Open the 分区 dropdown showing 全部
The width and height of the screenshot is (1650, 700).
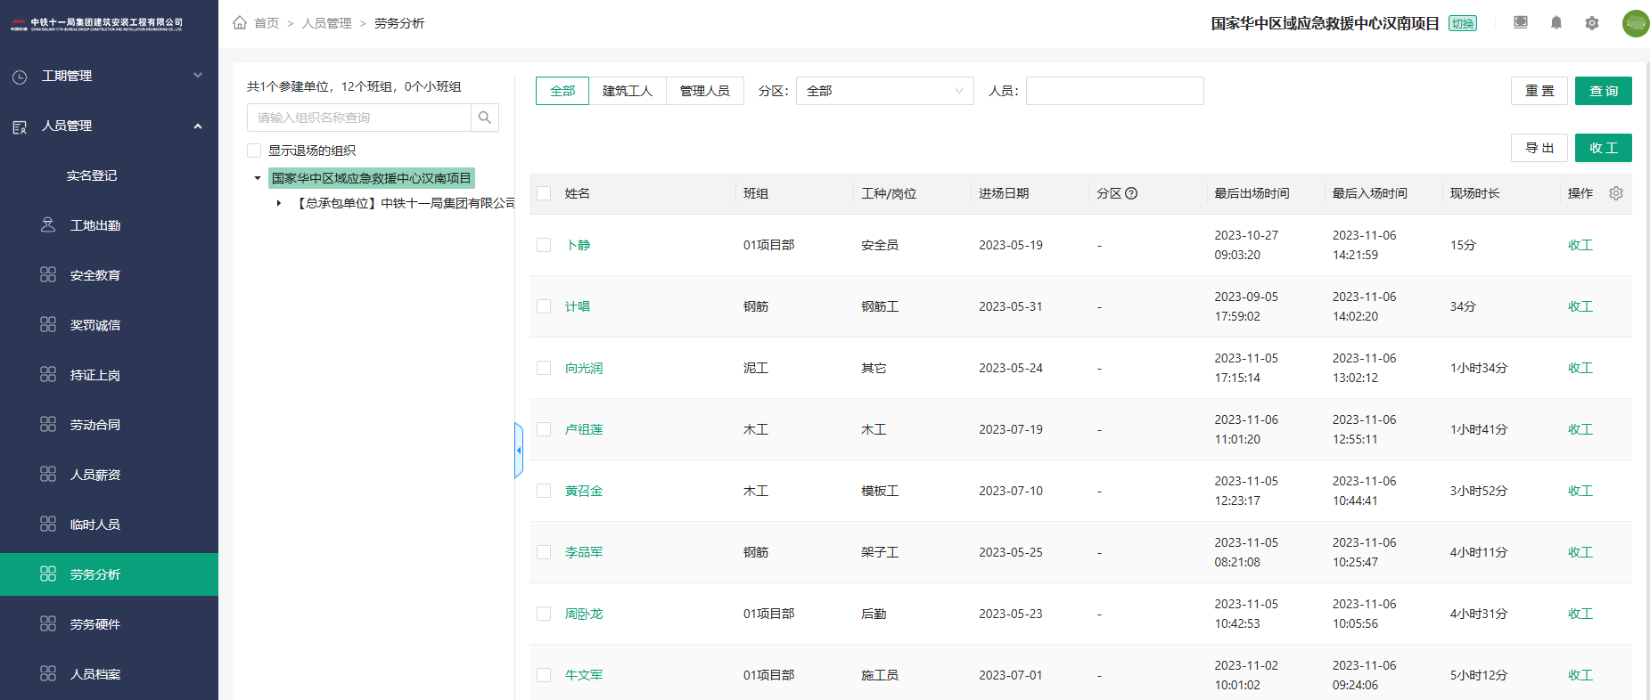click(885, 91)
